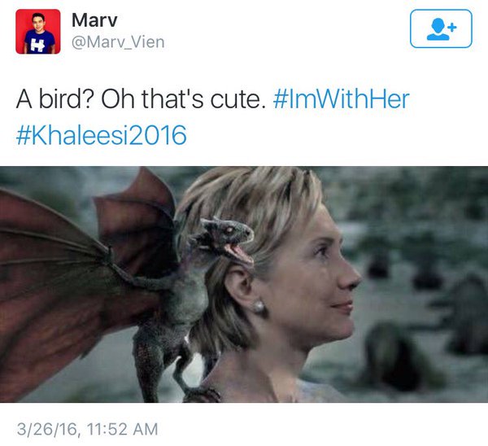The height and width of the screenshot is (446, 488).
Task: Open the attached dragon photo
Action: [x=244, y=284]
